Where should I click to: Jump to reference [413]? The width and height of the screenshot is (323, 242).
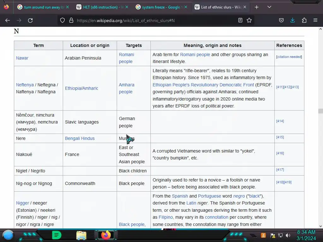pos(295,87)
